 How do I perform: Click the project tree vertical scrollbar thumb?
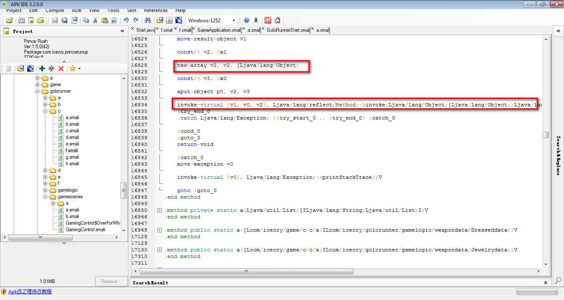(x=123, y=190)
